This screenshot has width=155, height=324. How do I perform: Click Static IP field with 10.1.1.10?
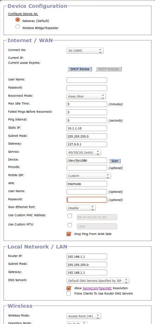pyautogui.click(x=87, y=128)
